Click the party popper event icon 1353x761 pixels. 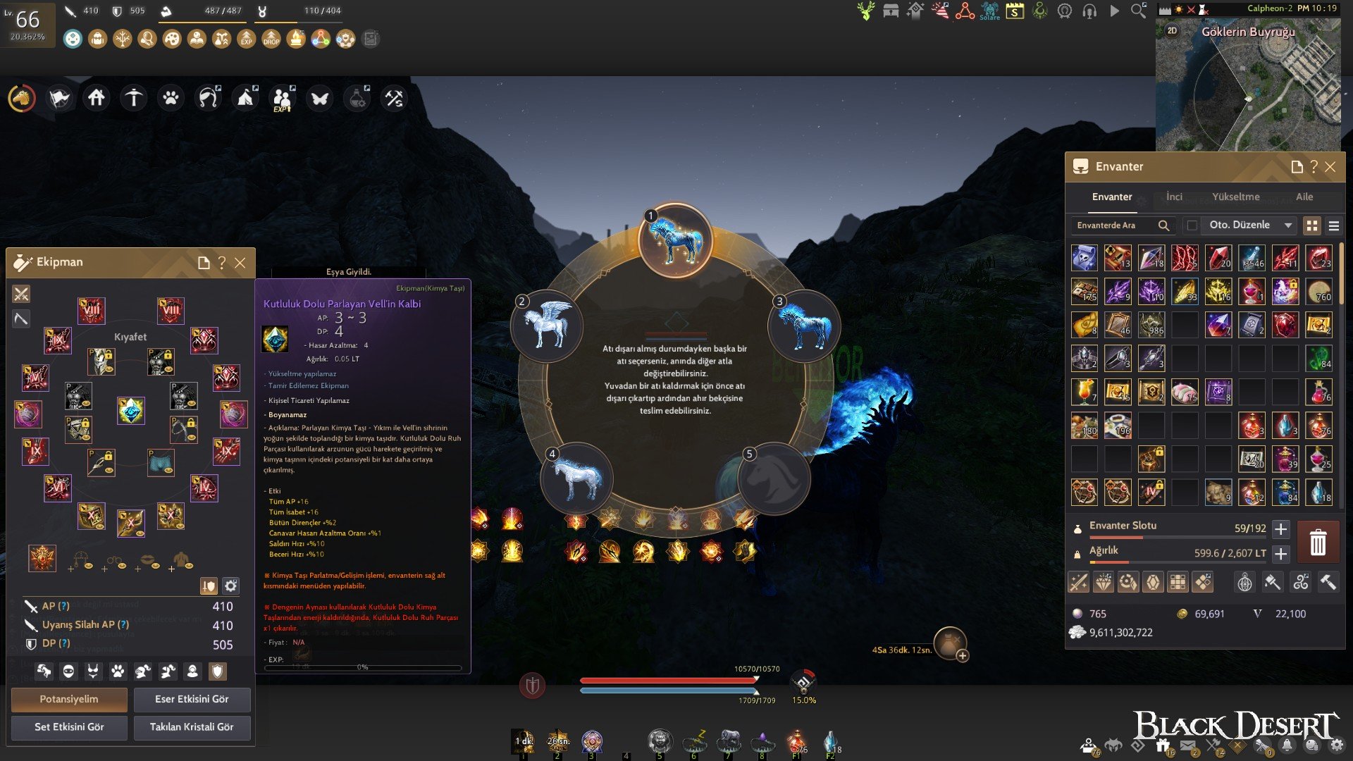(940, 11)
